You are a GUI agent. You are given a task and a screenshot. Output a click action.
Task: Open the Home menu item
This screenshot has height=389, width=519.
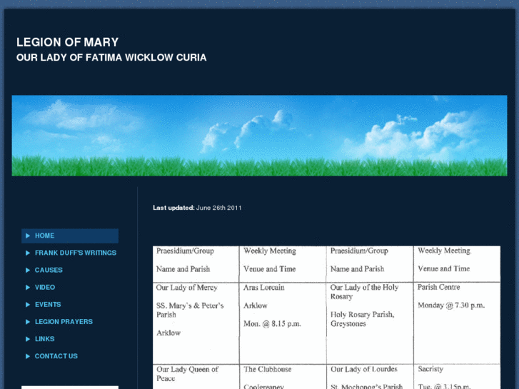tap(70, 236)
